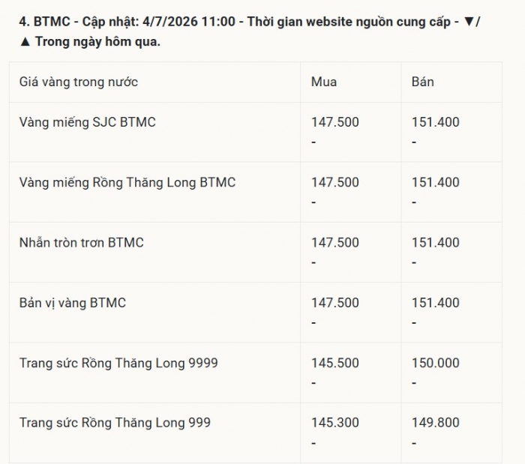
Task: Click the 145.500 buy price cell
Action: [x=334, y=363]
